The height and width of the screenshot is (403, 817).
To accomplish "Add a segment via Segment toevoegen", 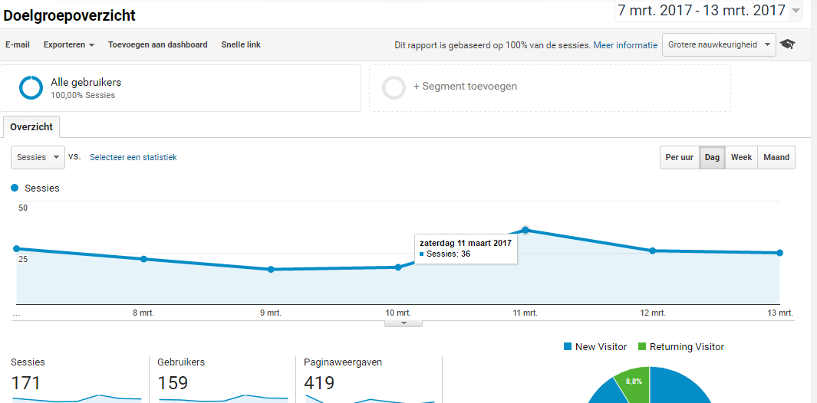I will click(x=466, y=87).
